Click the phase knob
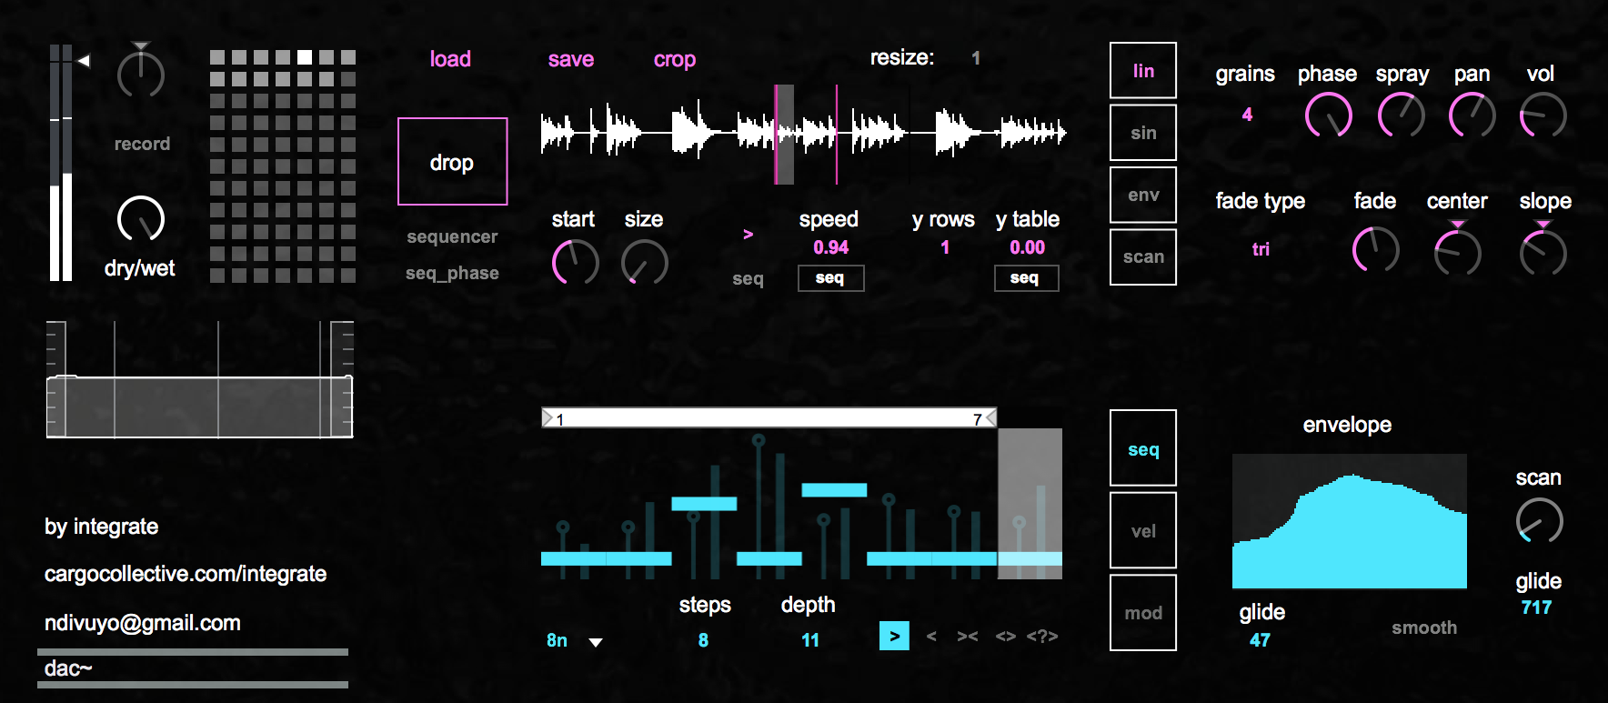 (1328, 116)
